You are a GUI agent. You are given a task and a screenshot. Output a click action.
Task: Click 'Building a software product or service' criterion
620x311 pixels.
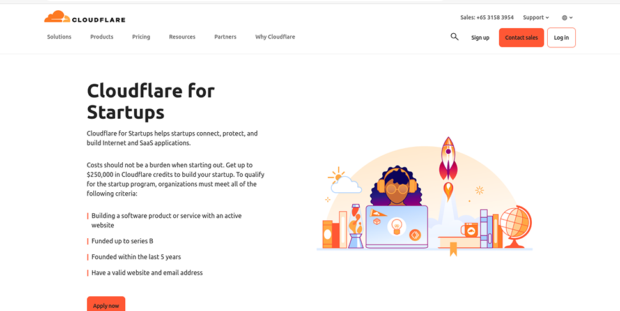(166, 220)
